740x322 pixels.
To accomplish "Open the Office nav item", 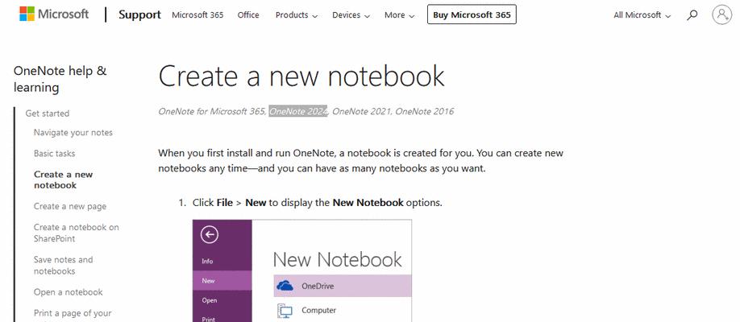I will 248,15.
